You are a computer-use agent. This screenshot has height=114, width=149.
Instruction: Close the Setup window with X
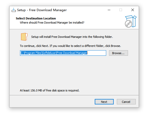[133, 10]
